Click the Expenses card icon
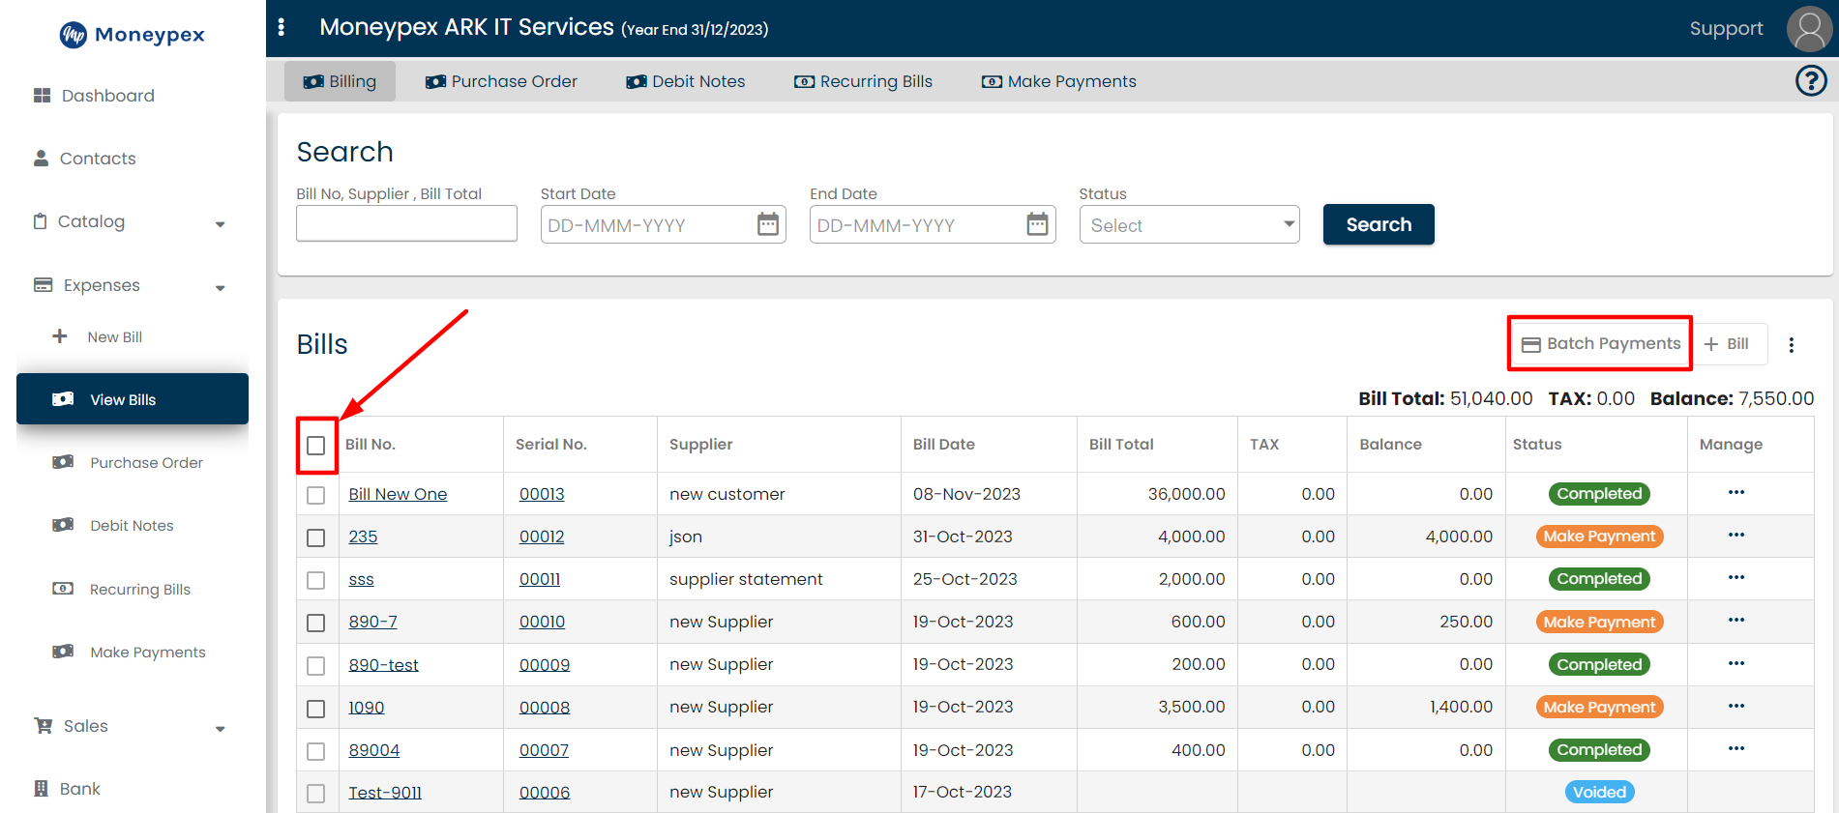1839x813 pixels. pos(44,285)
